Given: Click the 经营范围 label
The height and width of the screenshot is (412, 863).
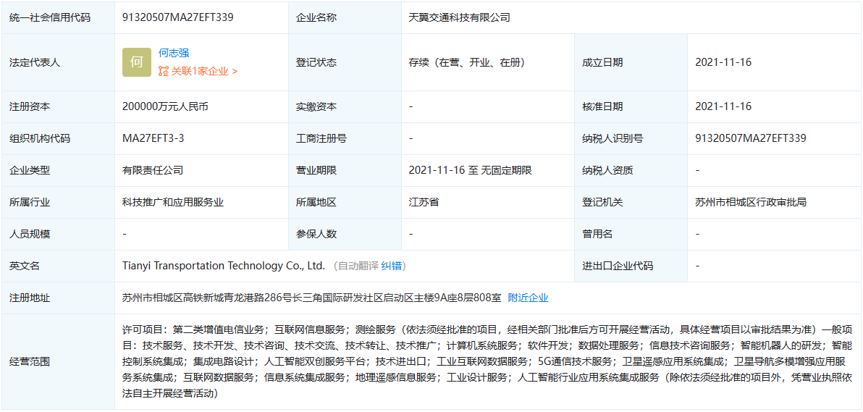Looking at the screenshot, I should (30, 362).
